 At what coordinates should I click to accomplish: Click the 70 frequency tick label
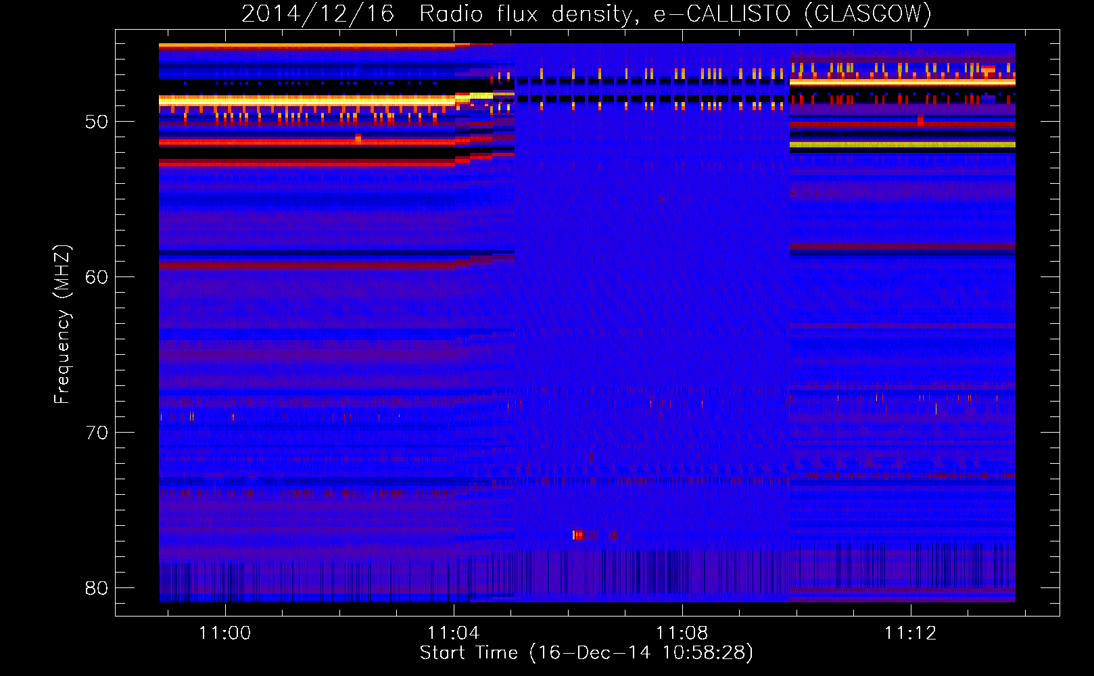[97, 433]
